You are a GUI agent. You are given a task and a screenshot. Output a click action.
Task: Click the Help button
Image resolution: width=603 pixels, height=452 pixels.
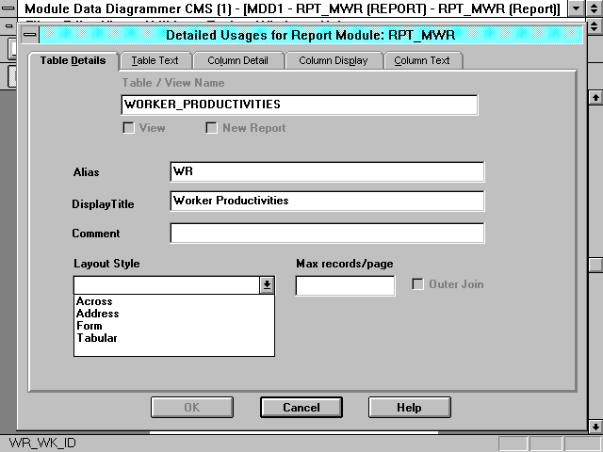[409, 408]
